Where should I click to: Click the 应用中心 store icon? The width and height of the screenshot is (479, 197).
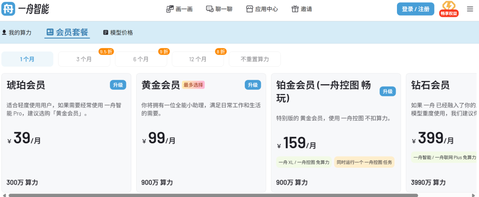point(250,9)
